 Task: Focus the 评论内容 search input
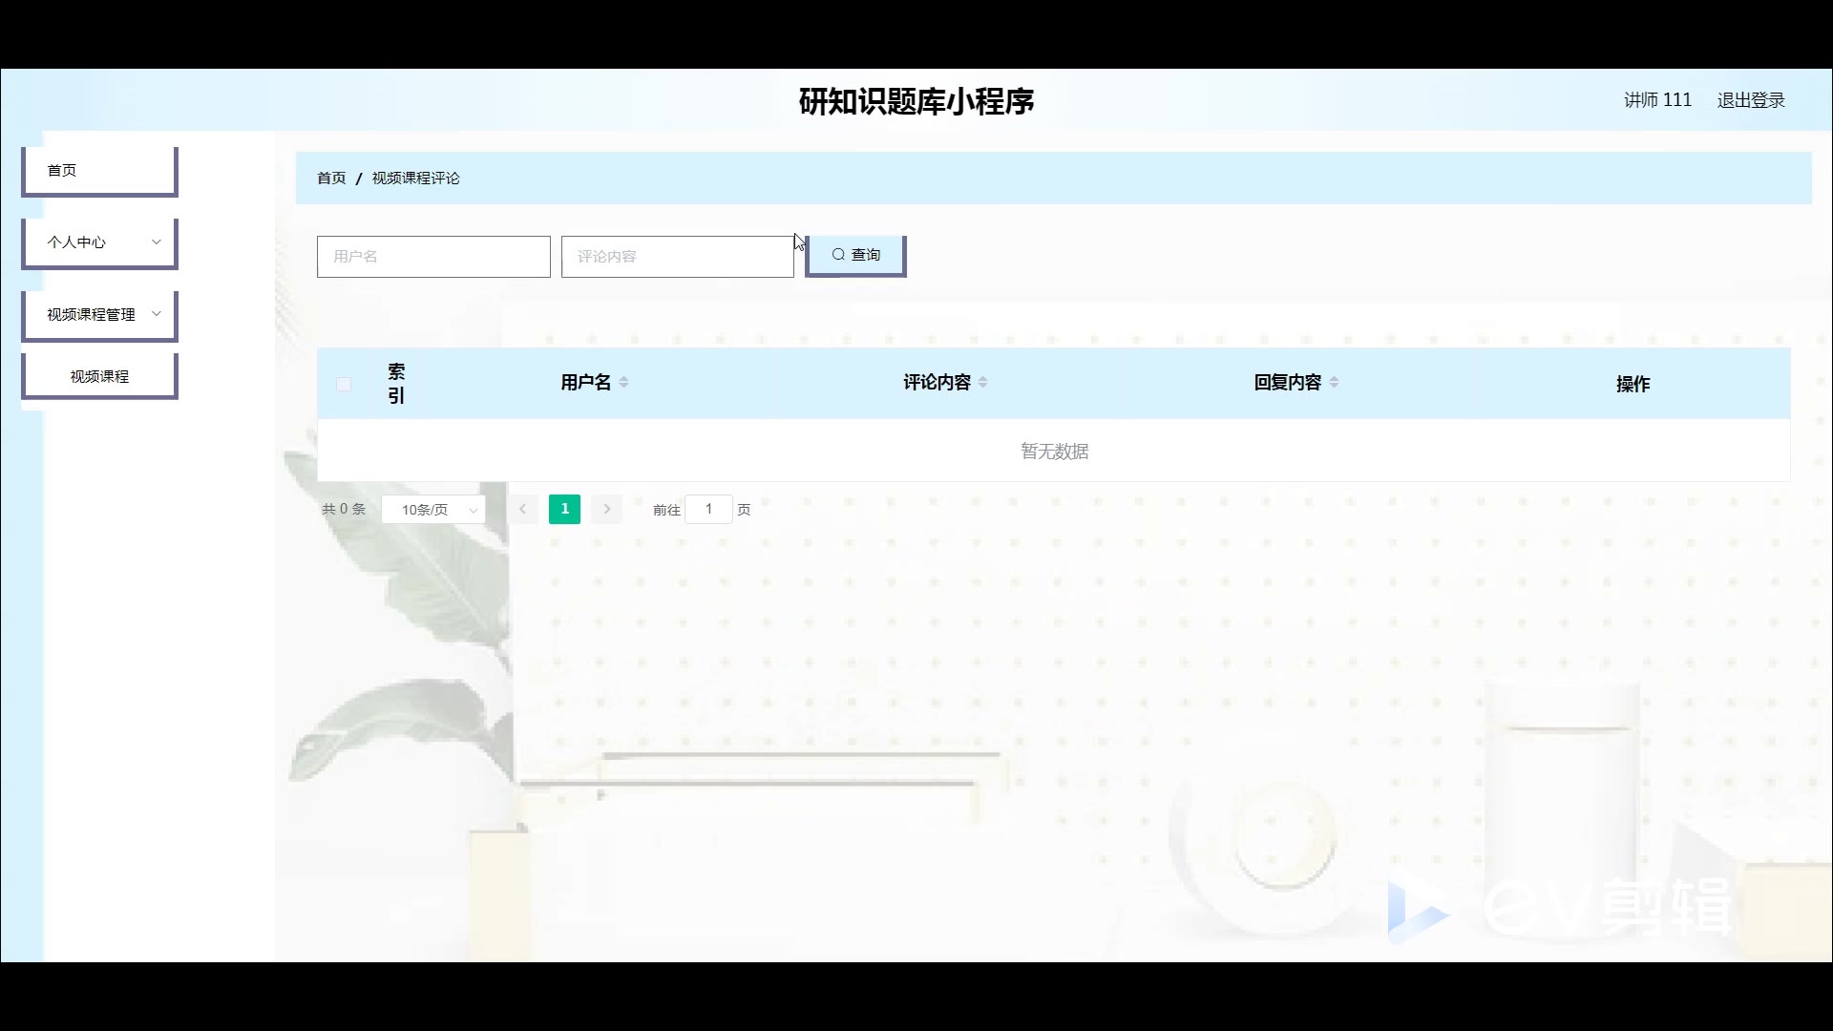coord(677,257)
